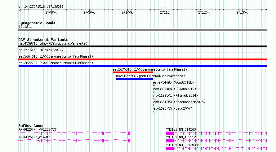Click the red esv2670516 variant bar
The height and width of the screenshot is (152, 276).
133,72
